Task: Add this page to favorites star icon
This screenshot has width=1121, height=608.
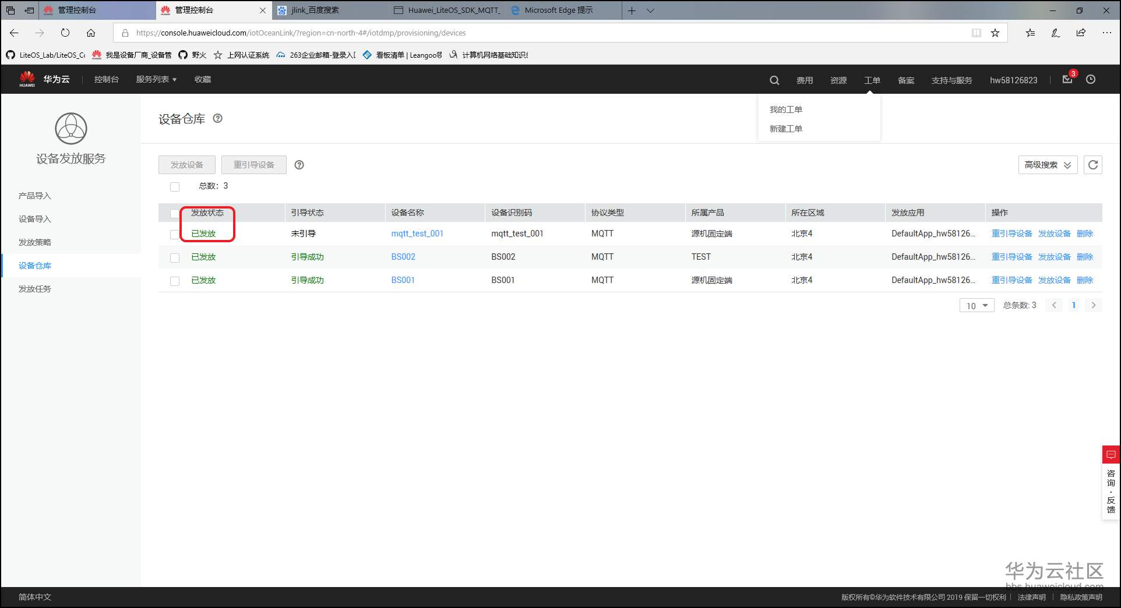Action: coord(995,33)
